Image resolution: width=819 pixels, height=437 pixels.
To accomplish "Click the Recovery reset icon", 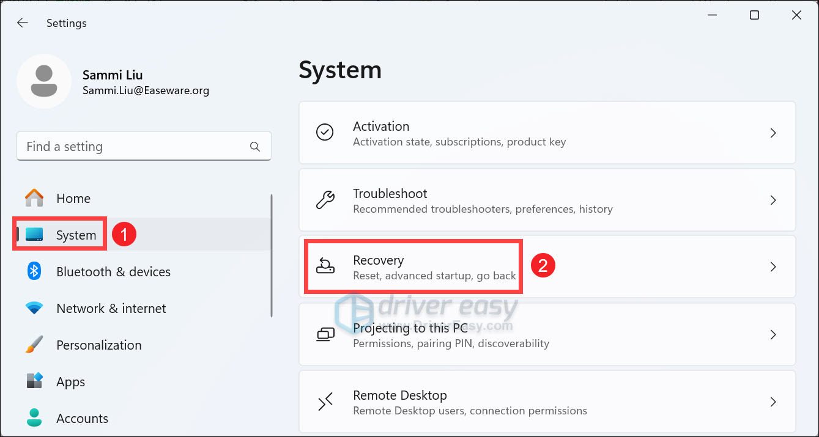I will point(325,266).
